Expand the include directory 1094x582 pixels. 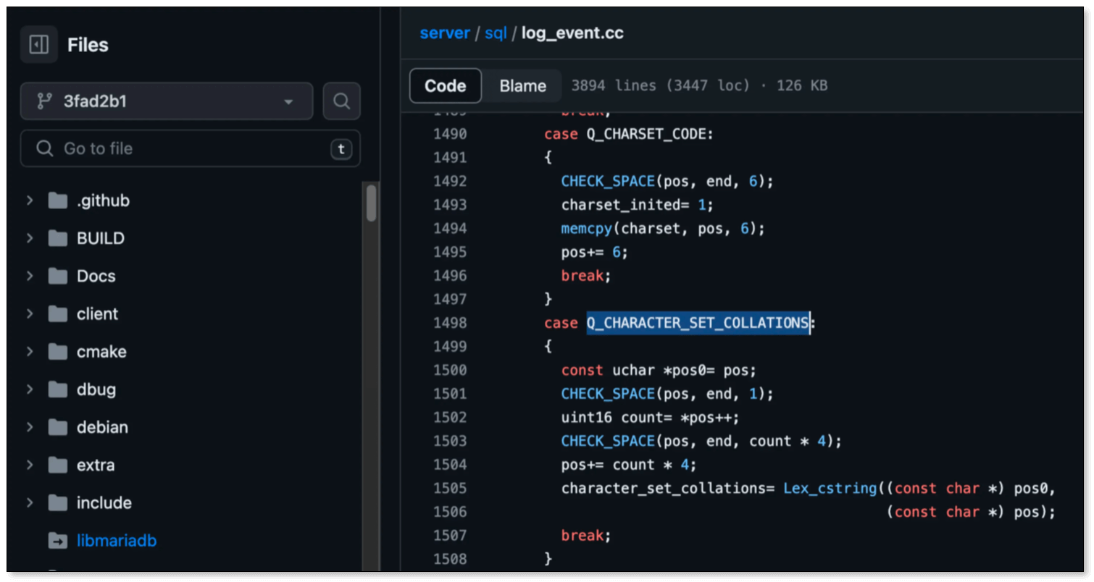tap(29, 502)
